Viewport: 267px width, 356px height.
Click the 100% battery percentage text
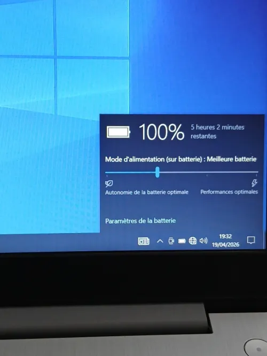coord(161,132)
